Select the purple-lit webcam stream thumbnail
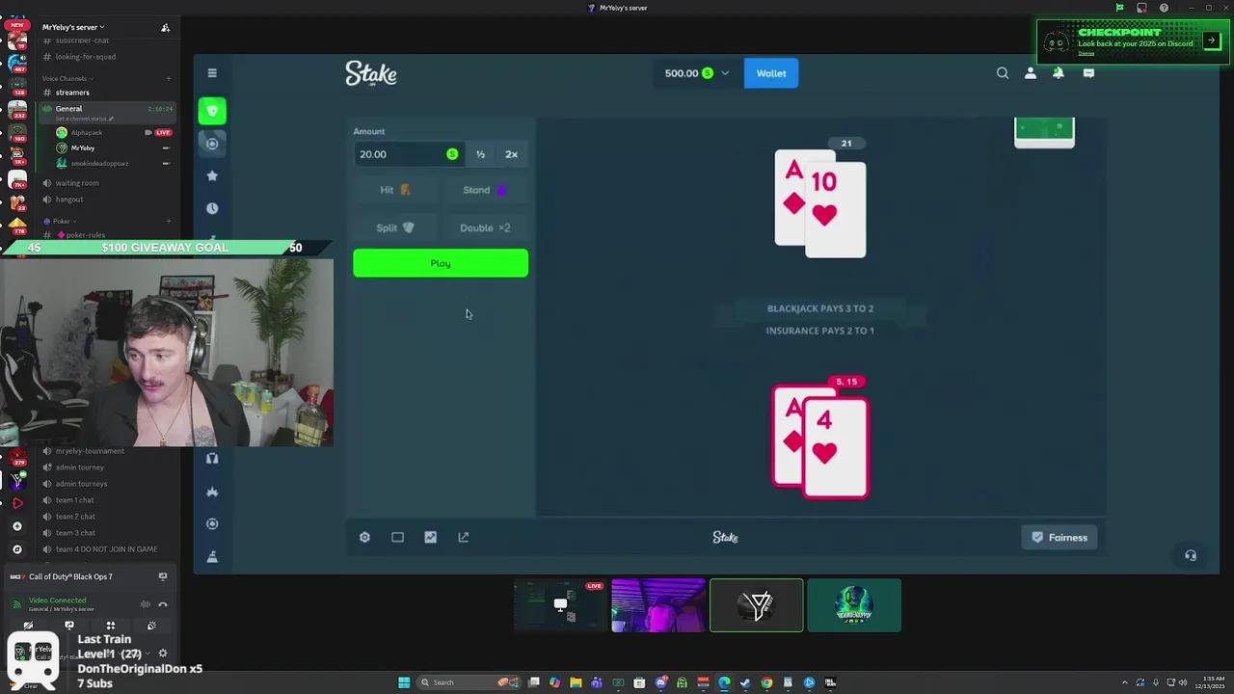Image resolution: width=1234 pixels, height=694 pixels. 657,605
